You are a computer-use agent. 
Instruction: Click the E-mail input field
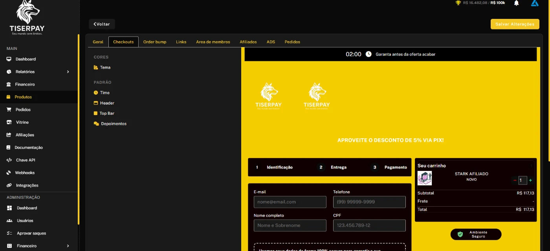(x=290, y=202)
